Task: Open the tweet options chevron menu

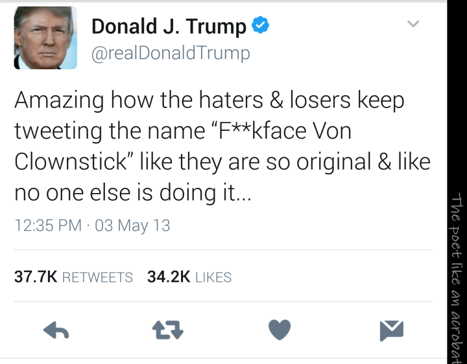Action: click(x=413, y=25)
